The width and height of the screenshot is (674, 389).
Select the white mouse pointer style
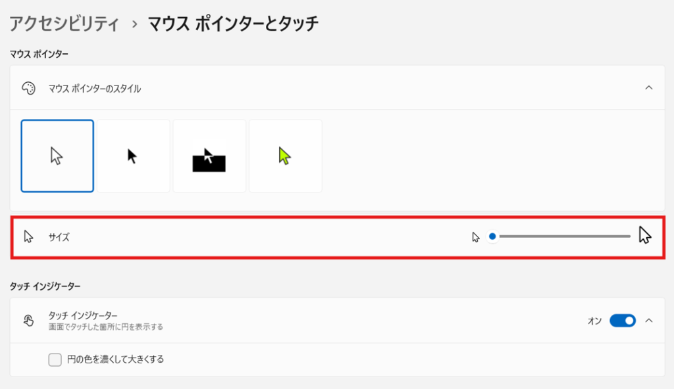pos(57,156)
